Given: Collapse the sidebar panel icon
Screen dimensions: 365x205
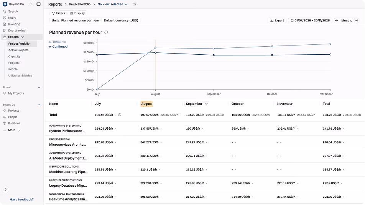Looking at the screenshot, I should click(x=39, y=4).
